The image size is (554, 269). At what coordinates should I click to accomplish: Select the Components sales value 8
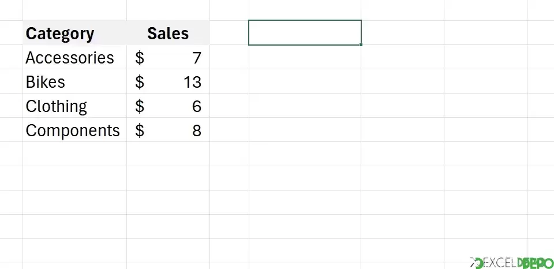pyautogui.click(x=168, y=130)
